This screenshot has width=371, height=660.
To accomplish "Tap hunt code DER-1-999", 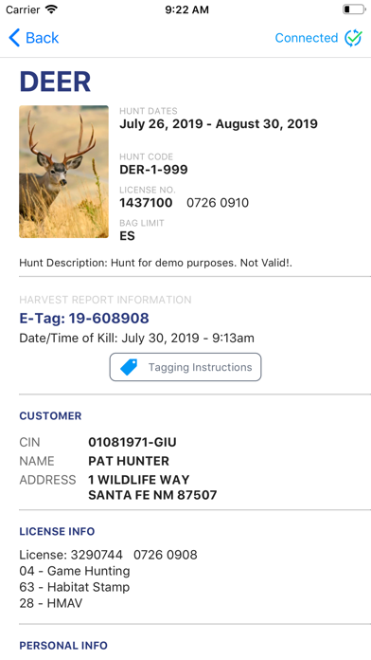I will click(x=153, y=170).
